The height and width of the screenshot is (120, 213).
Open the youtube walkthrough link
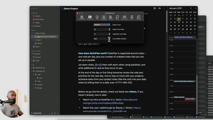click(x=112, y=110)
